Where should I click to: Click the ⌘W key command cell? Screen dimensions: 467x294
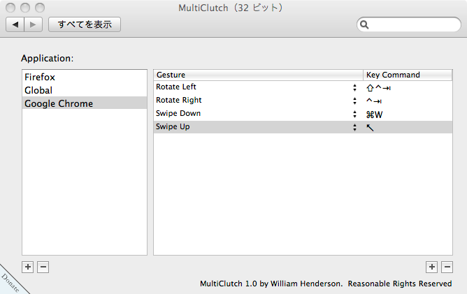pos(375,115)
